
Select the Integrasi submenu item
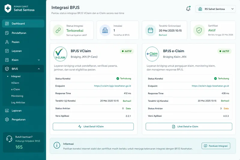point(16,76)
